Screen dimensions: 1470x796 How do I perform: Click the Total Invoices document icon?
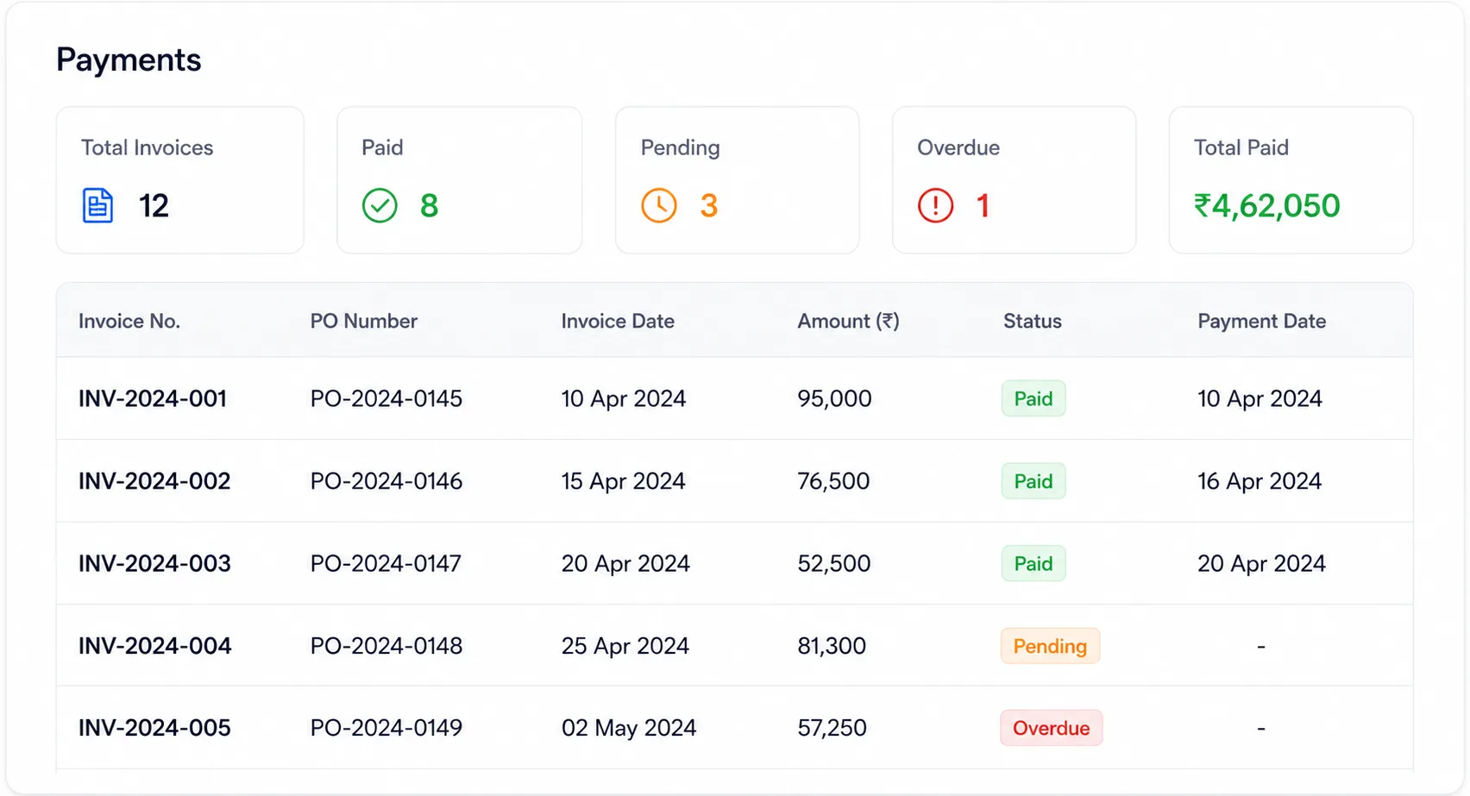(97, 205)
